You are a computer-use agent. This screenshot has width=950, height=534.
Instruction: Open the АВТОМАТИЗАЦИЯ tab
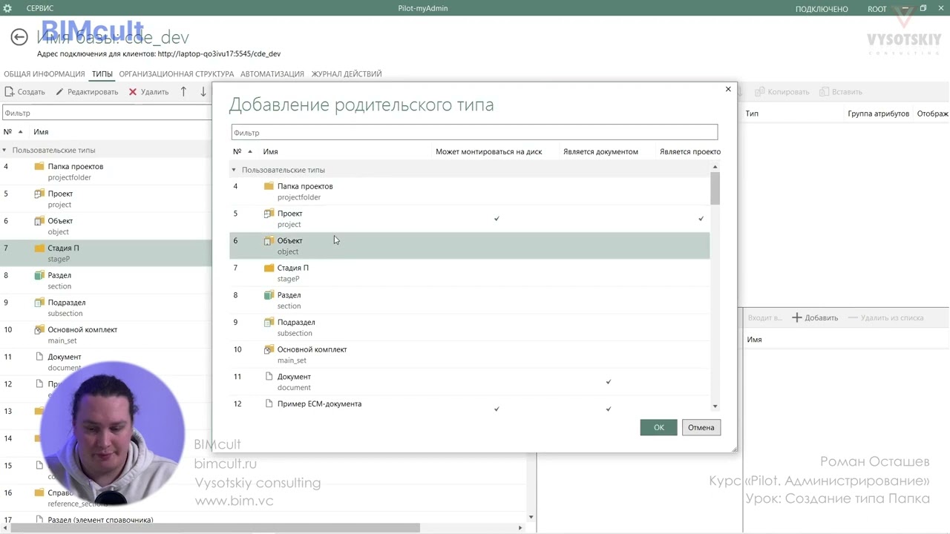[x=272, y=74]
